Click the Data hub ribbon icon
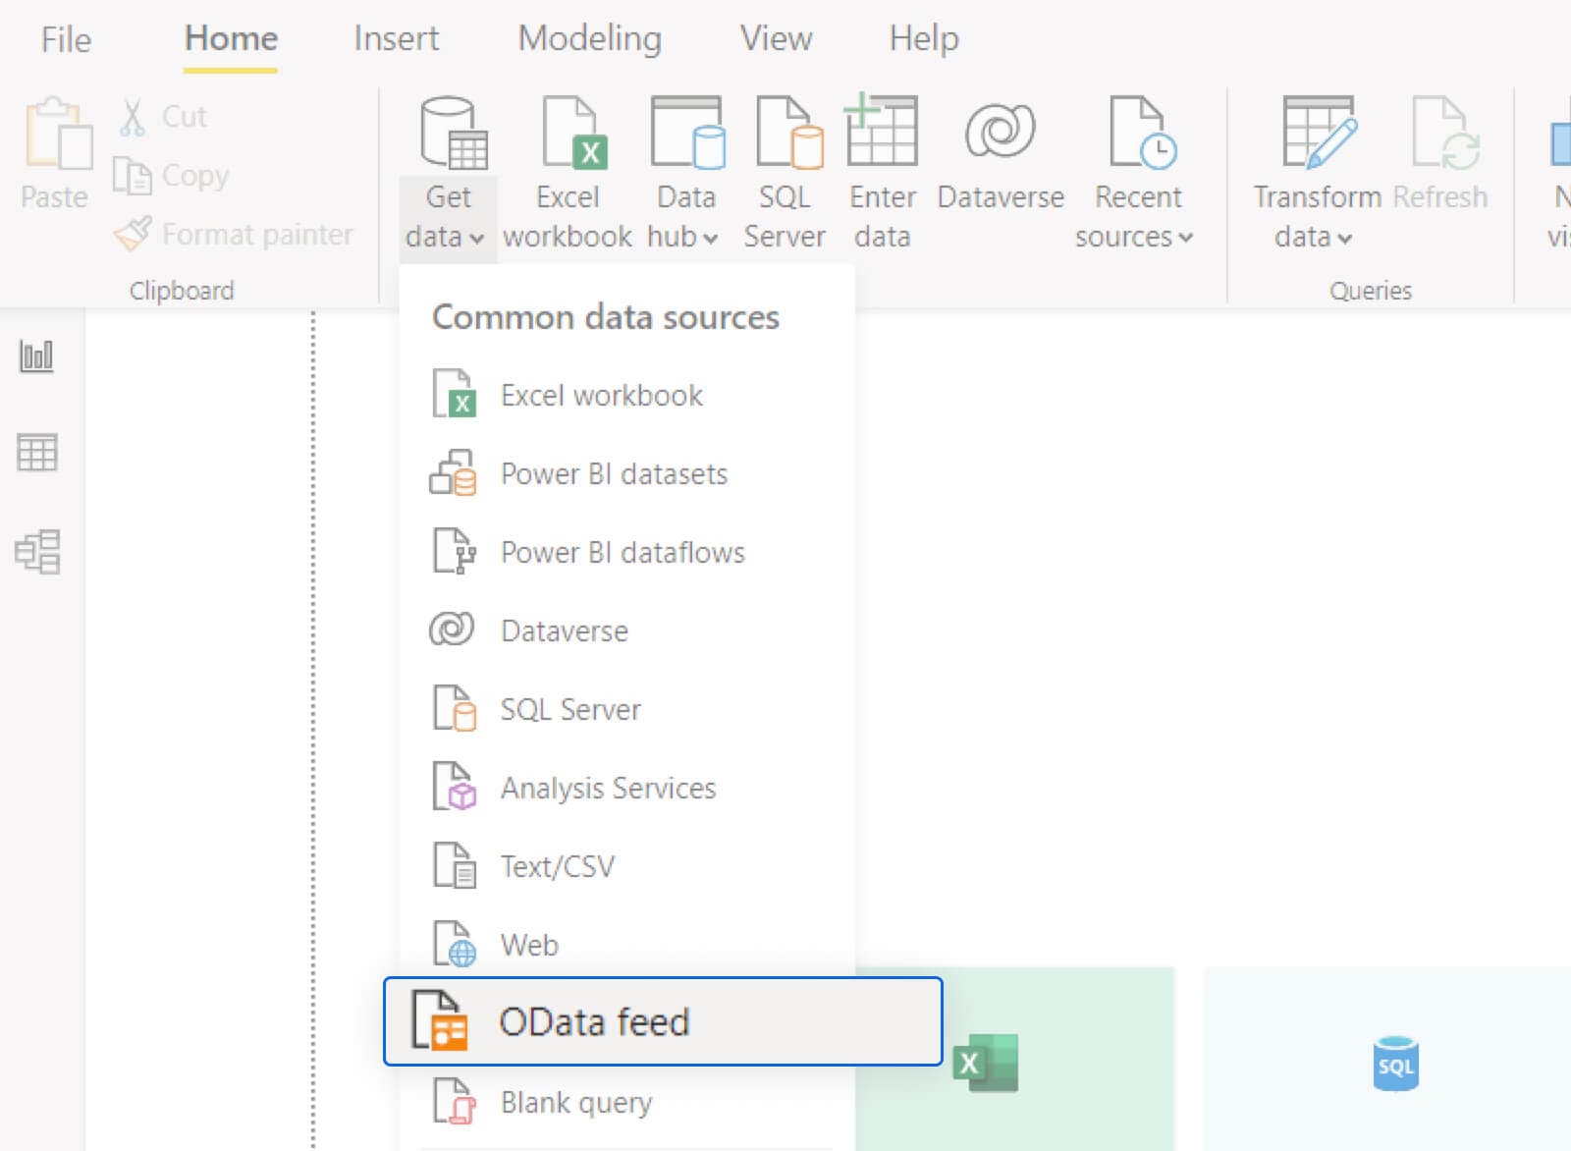This screenshot has height=1151, width=1571. (x=687, y=133)
